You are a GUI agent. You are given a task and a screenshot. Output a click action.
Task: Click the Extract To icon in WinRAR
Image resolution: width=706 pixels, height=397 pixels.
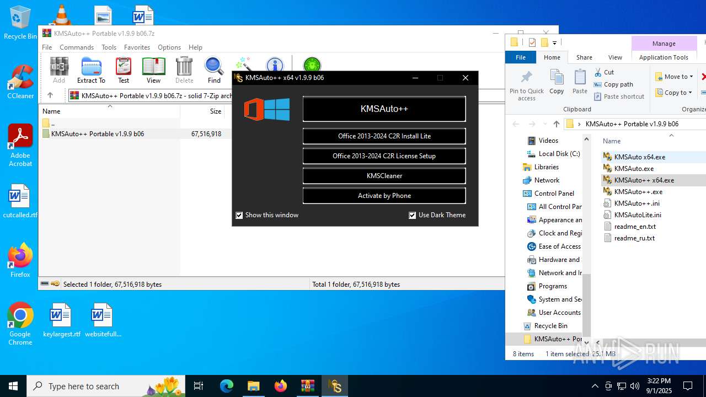tap(91, 70)
